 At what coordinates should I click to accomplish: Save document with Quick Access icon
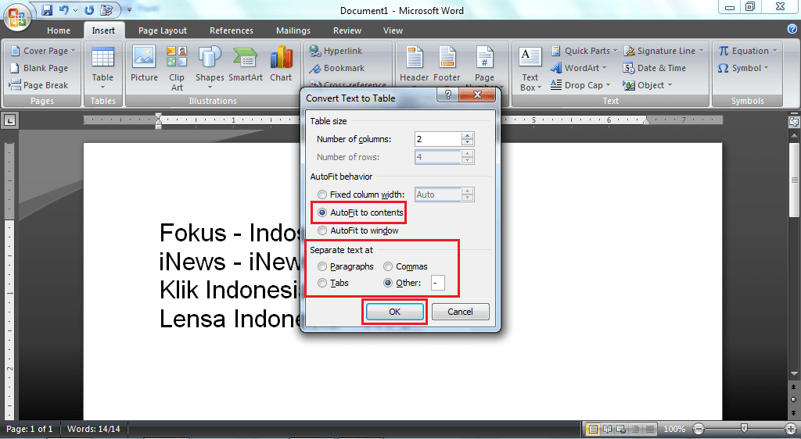[x=47, y=9]
